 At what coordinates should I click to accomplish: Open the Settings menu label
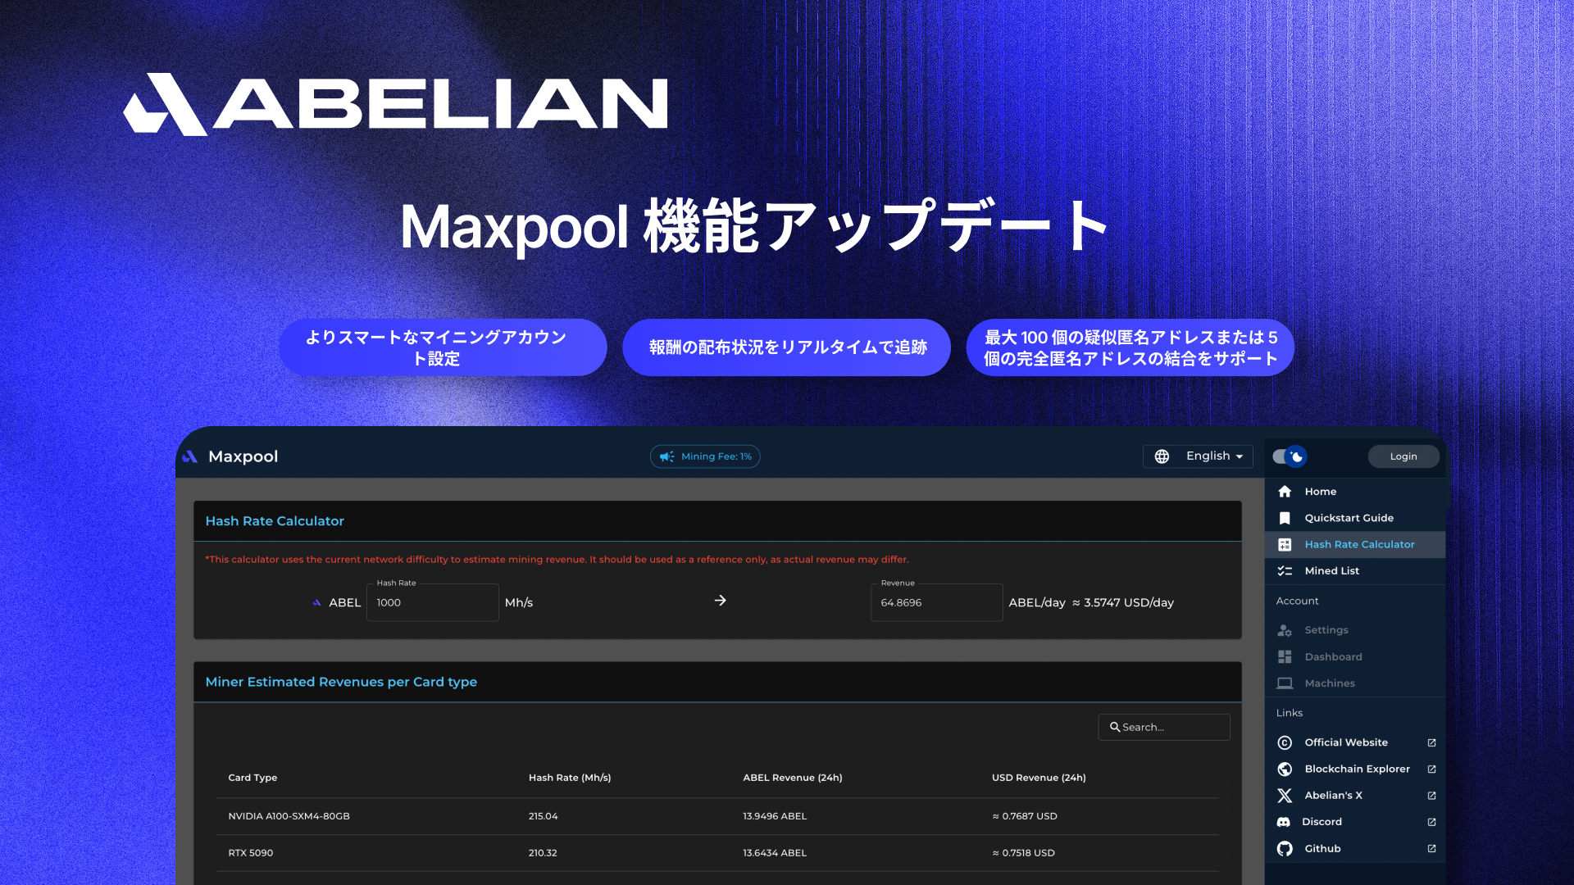click(x=1326, y=630)
